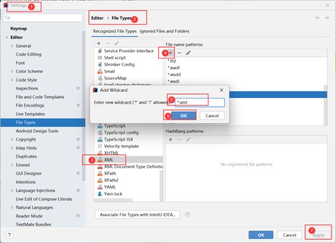
Task: Remove the selected file name pattern
Action: point(179,53)
